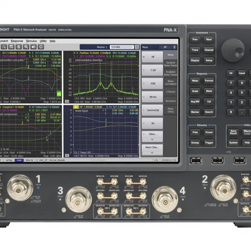Click window number 2 indicator
This screenshot has height=251, width=251.
coord(67,101)
